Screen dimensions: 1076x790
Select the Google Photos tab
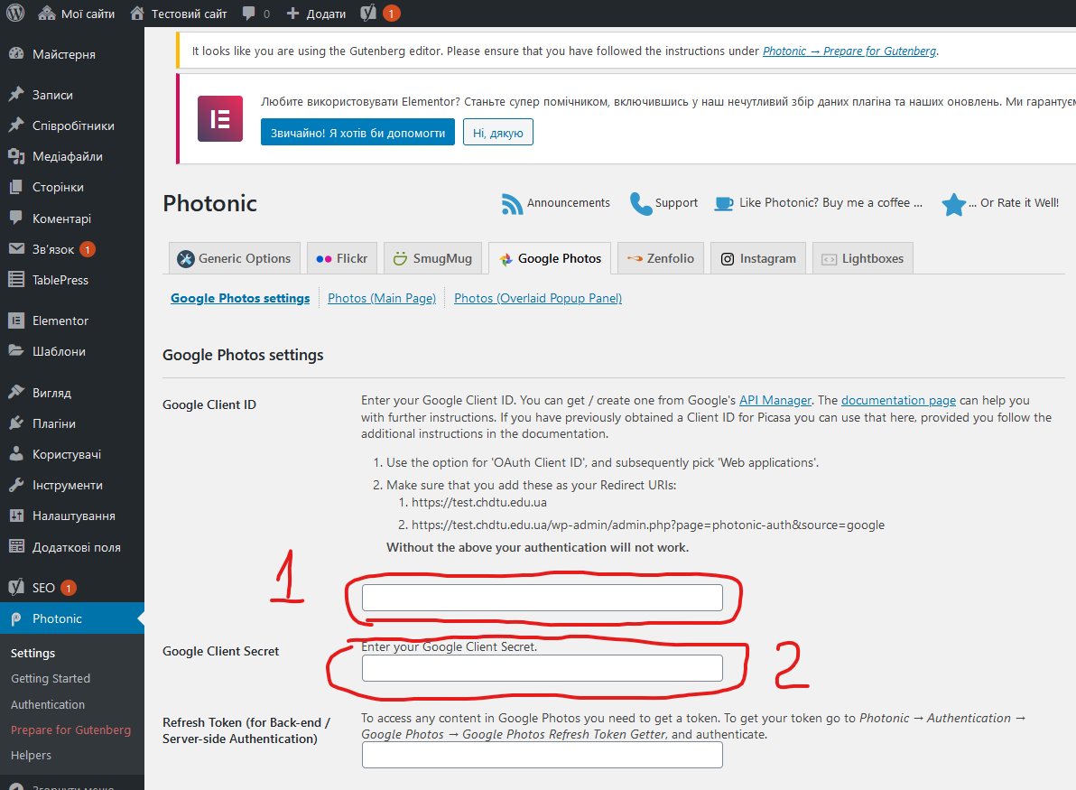click(x=550, y=258)
